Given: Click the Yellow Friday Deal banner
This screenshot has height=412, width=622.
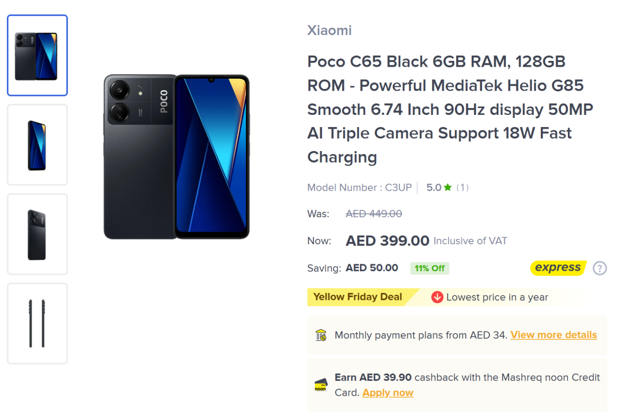Looking at the screenshot, I should pos(358,297).
